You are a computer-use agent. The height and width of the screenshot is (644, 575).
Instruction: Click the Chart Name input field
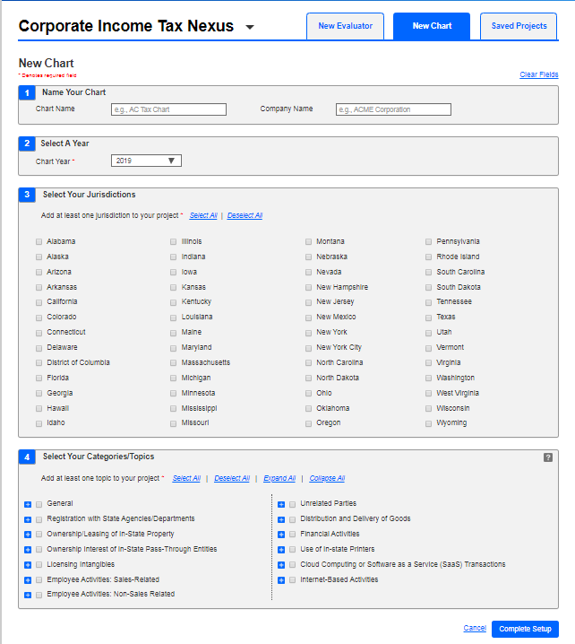point(168,109)
